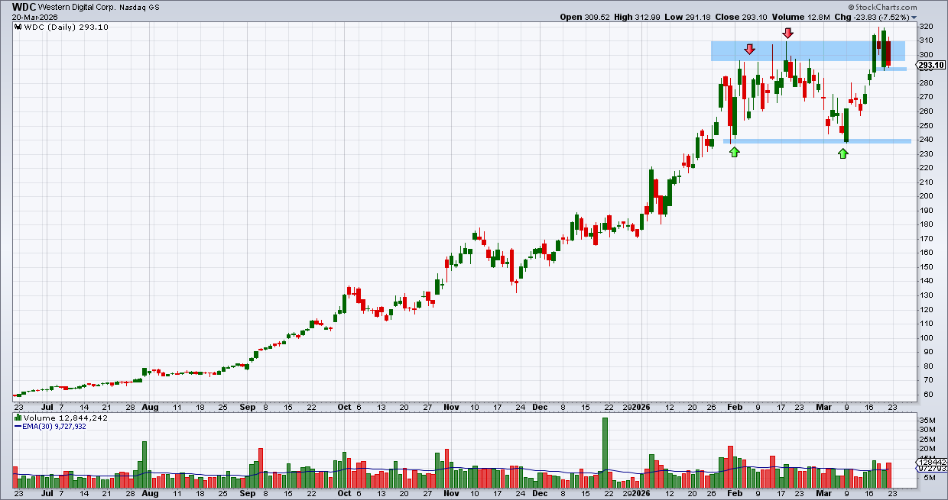The height and width of the screenshot is (500, 948).
Task: Click the 100 price axis label
Action: click(x=927, y=338)
